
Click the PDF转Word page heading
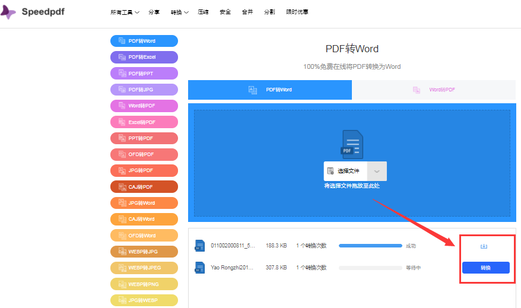click(352, 49)
